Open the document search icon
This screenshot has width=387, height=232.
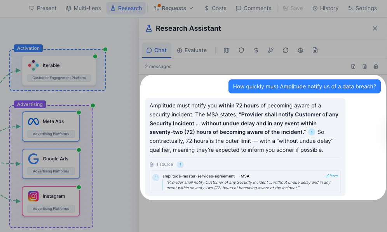point(315,50)
